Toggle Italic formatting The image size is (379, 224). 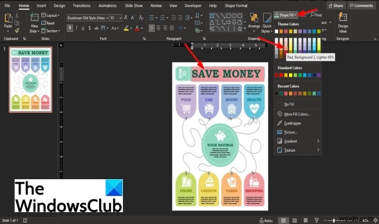tap(76, 28)
